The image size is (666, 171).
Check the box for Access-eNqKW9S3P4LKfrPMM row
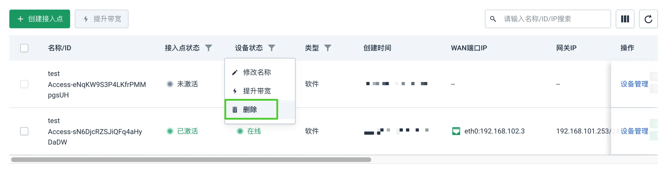(x=24, y=84)
